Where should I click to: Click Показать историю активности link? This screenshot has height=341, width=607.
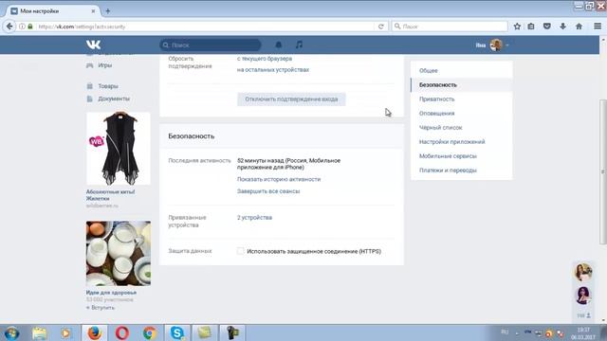[x=279, y=179]
